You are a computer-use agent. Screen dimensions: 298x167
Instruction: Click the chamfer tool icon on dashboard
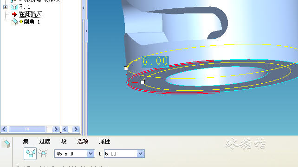(x=6, y=143)
